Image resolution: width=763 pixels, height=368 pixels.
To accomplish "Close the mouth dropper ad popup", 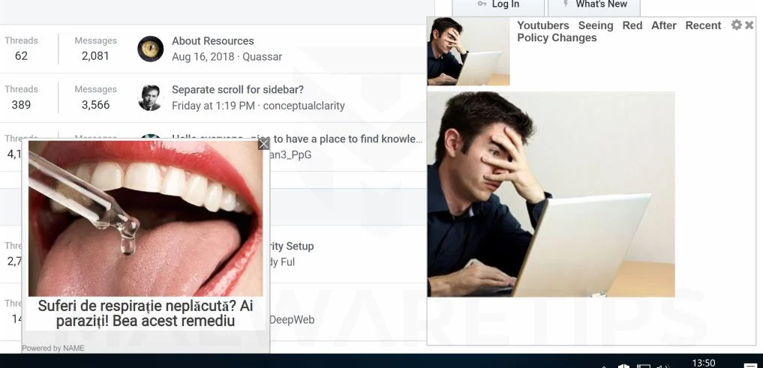I will click(264, 144).
